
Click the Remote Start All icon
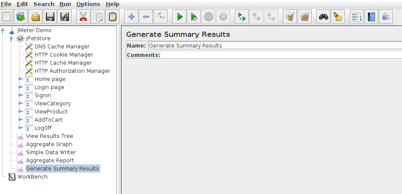click(x=242, y=17)
